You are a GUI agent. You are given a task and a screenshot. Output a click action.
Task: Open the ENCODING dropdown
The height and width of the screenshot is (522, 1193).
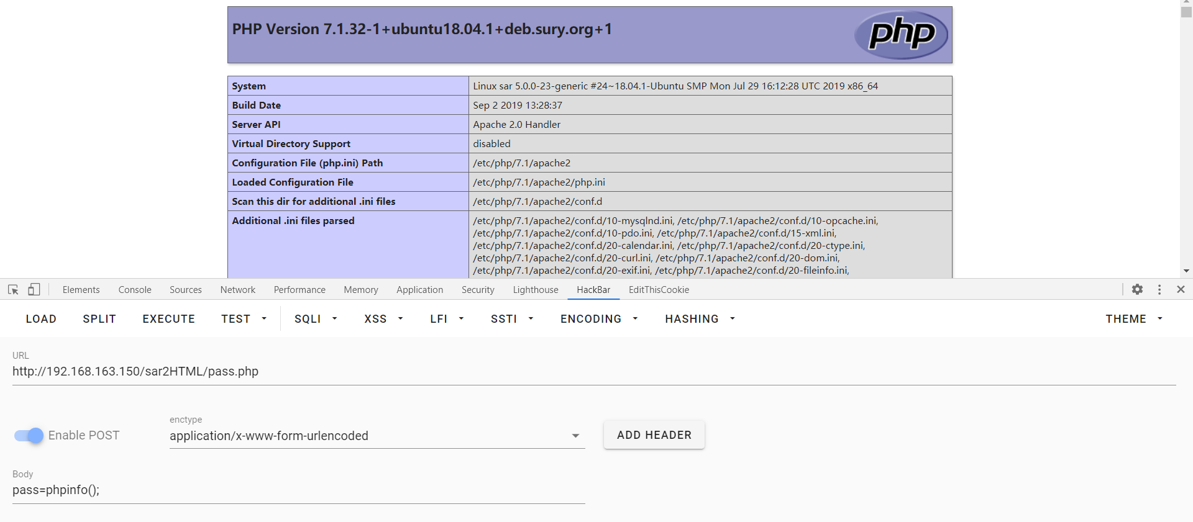coord(599,318)
